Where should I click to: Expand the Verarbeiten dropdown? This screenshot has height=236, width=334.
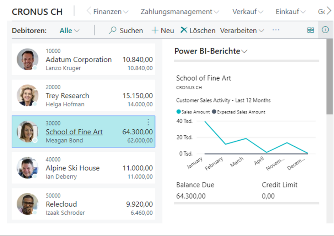(x=242, y=30)
